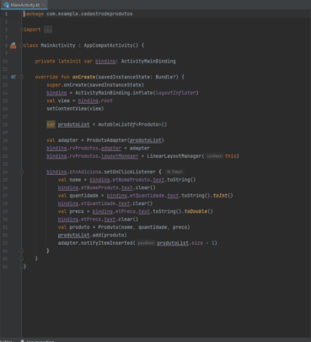This screenshot has height=342, width=311.
Task: Click the 'position:' inlay hint in notifyItemInserted
Action: tap(146, 243)
